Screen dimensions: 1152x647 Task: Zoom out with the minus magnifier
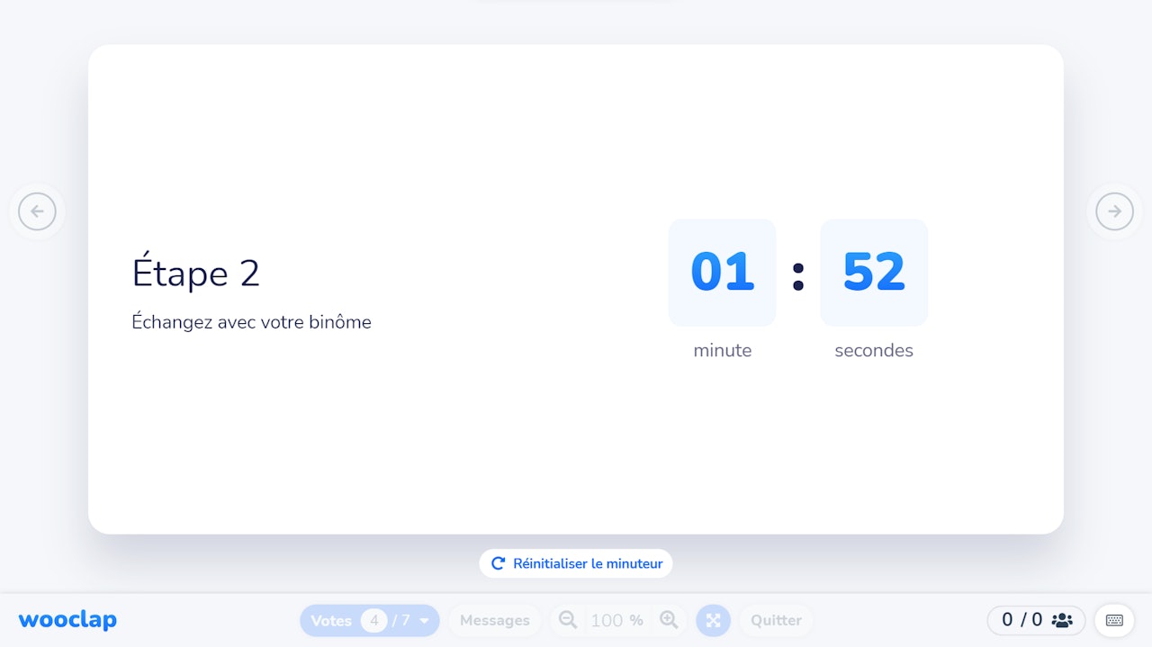[568, 620]
